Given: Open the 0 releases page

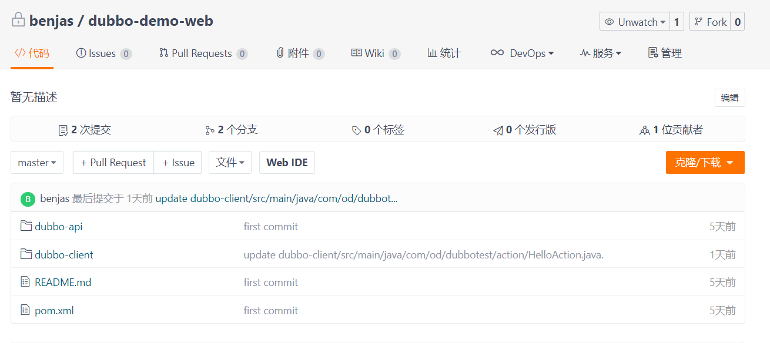Looking at the screenshot, I should 524,130.
